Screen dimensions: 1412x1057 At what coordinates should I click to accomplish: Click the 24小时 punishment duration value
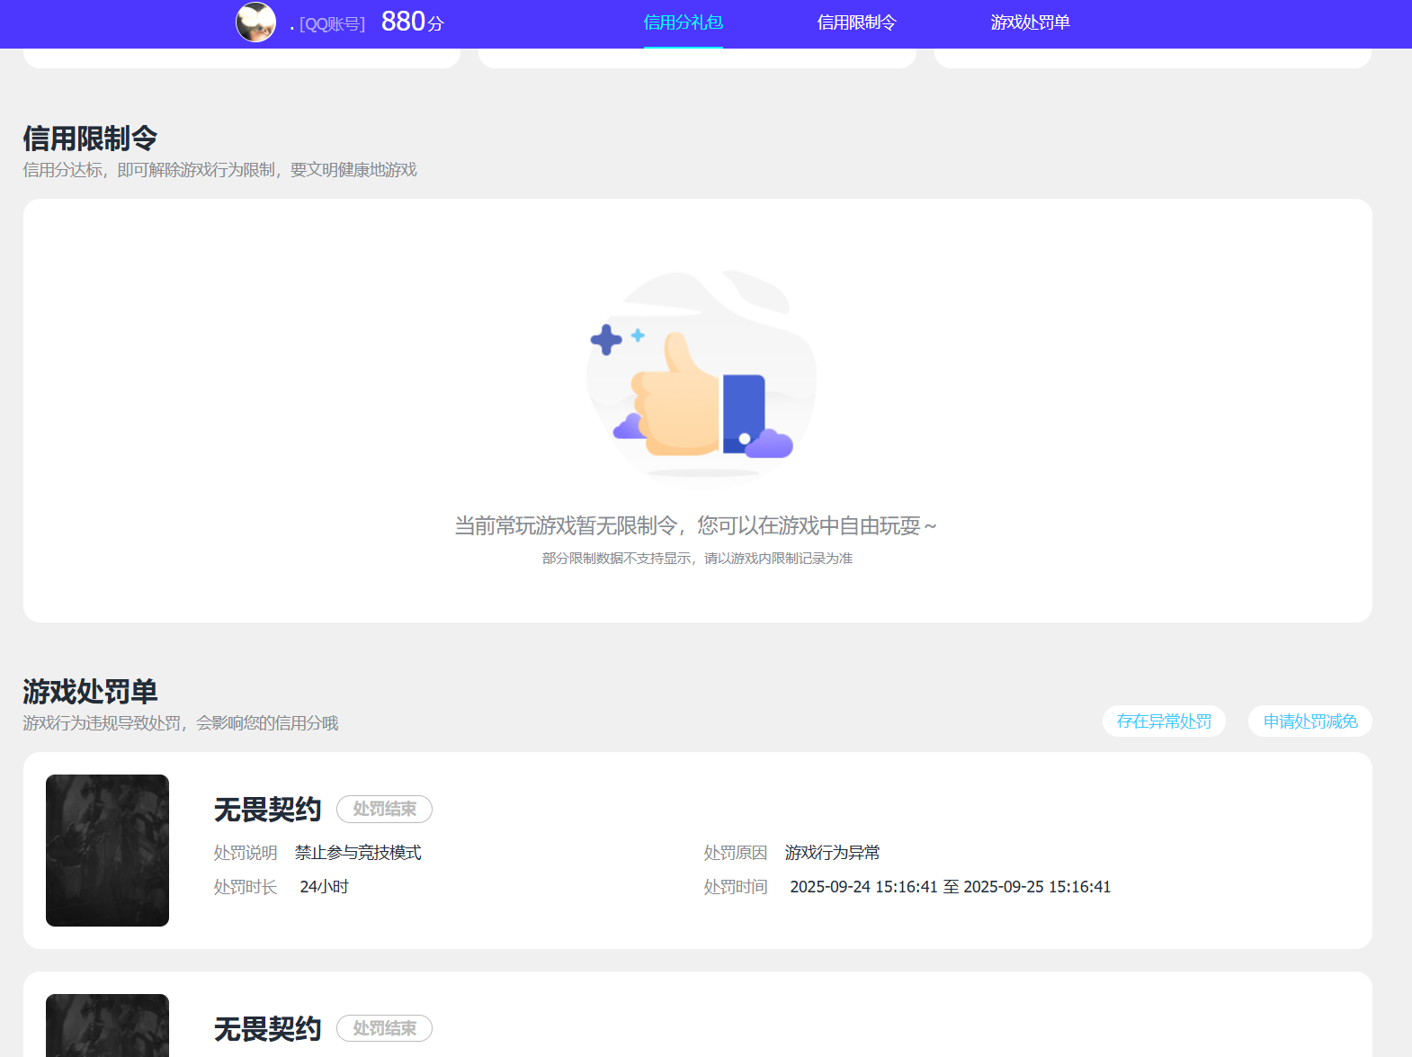pos(324,887)
